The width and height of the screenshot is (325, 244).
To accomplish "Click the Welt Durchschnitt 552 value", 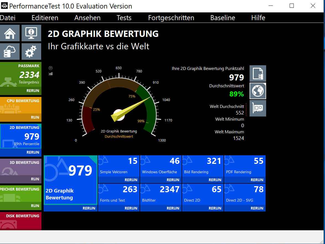I will coord(240,113).
